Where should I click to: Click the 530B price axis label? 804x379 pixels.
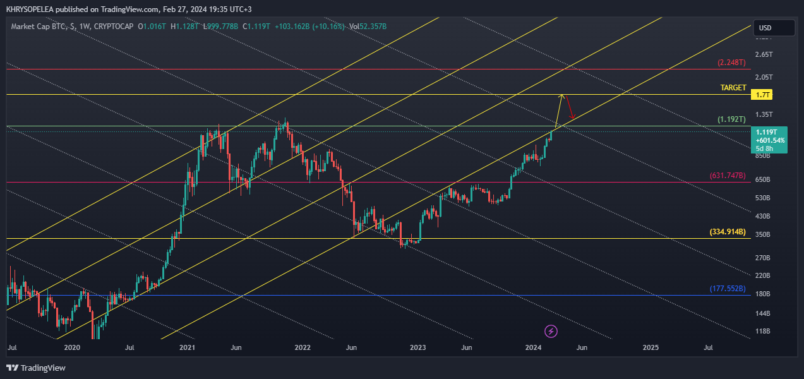click(764, 198)
